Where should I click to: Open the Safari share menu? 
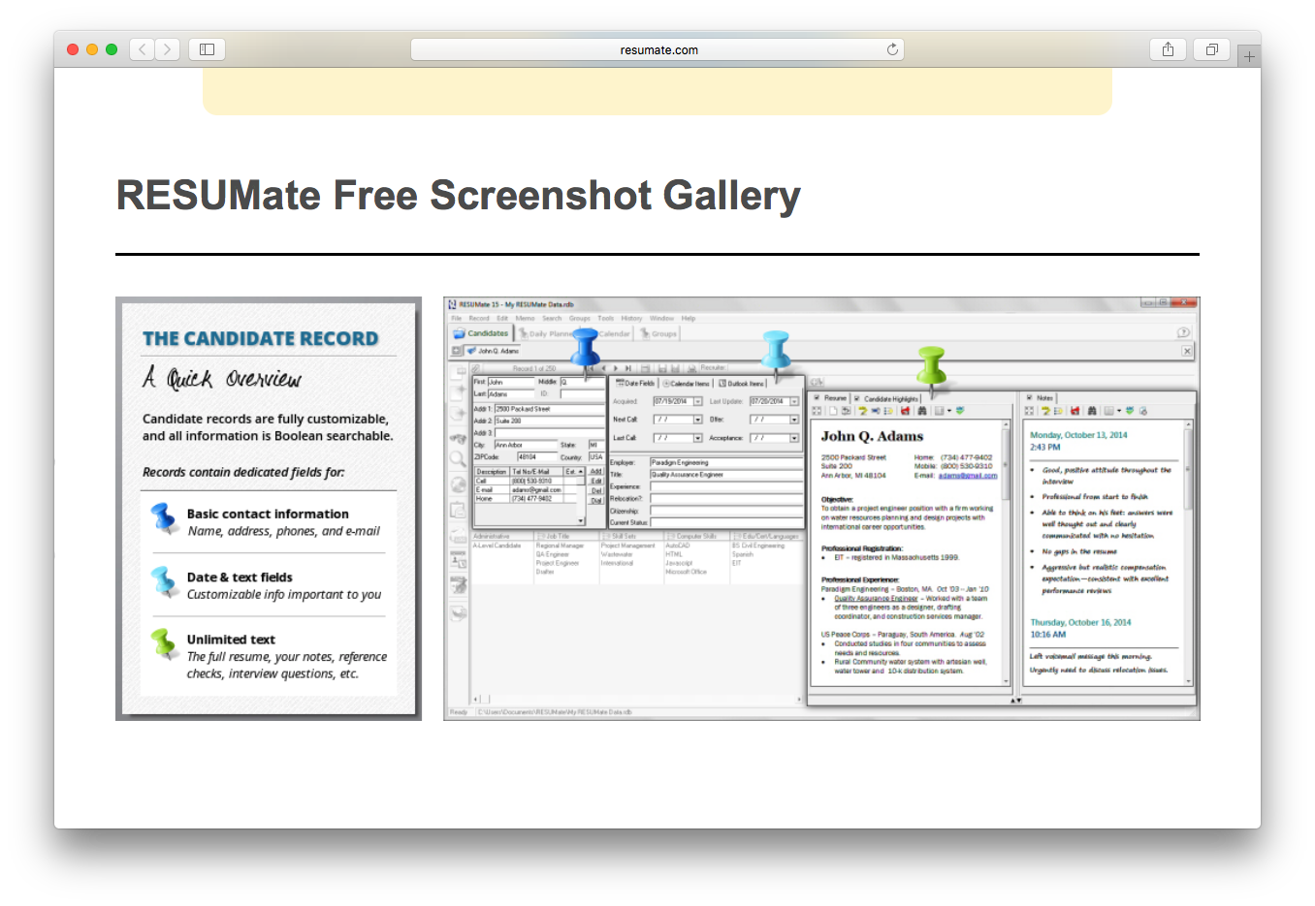click(1168, 49)
